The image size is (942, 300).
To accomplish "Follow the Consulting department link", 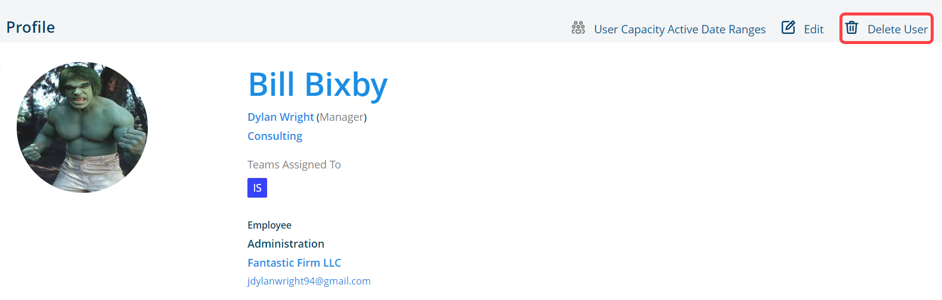I will pyautogui.click(x=275, y=136).
